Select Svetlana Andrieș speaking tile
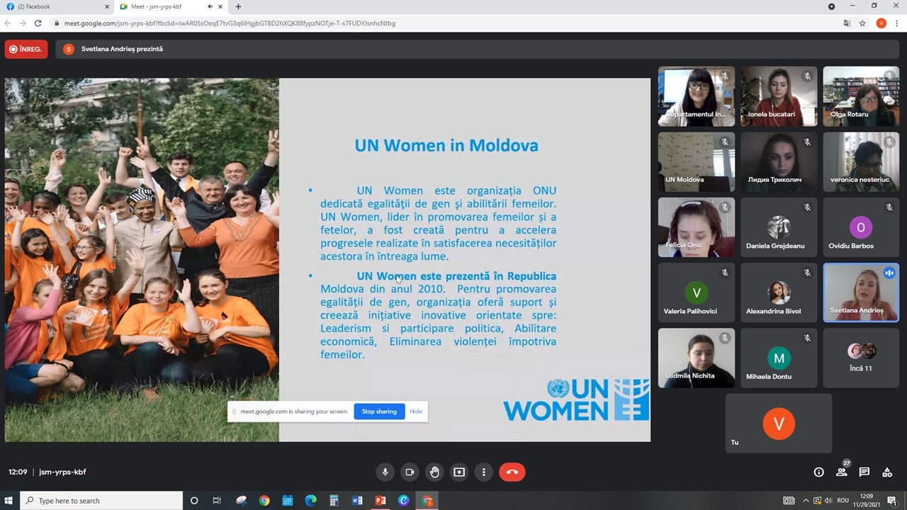The height and width of the screenshot is (510, 907). [x=861, y=293]
